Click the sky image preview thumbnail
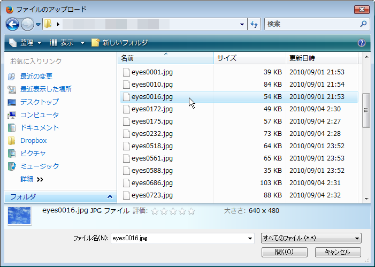The width and height of the screenshot is (375, 267). point(19,216)
